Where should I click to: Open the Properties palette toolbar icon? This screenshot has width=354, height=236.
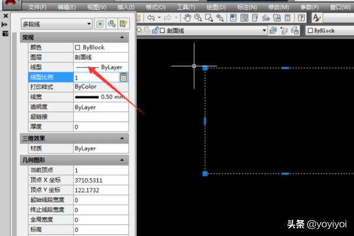point(233,18)
